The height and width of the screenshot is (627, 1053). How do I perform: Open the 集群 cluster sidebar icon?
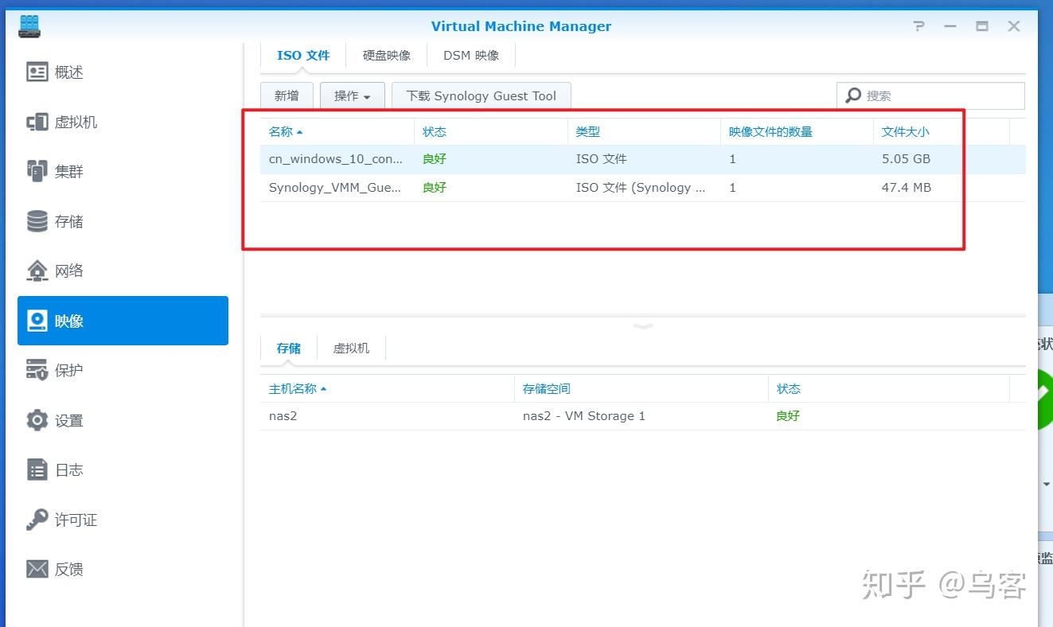click(x=37, y=171)
